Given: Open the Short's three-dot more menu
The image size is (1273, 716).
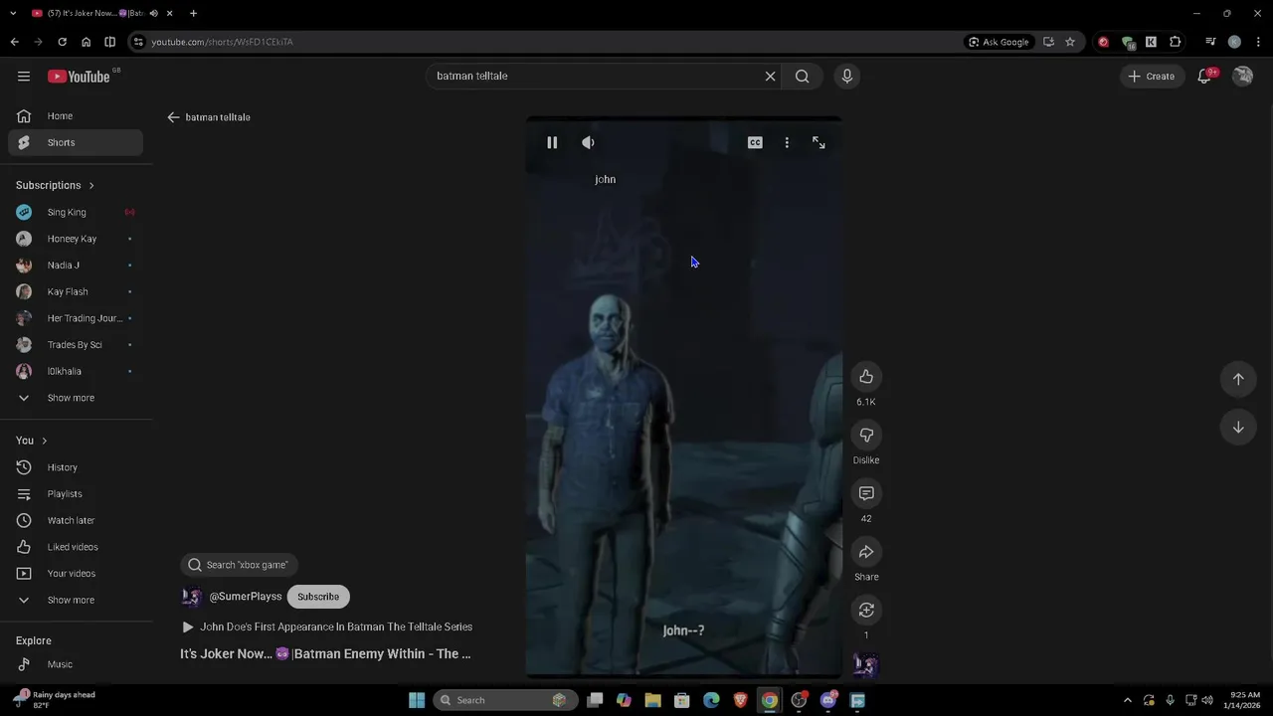Looking at the screenshot, I should 787,142.
